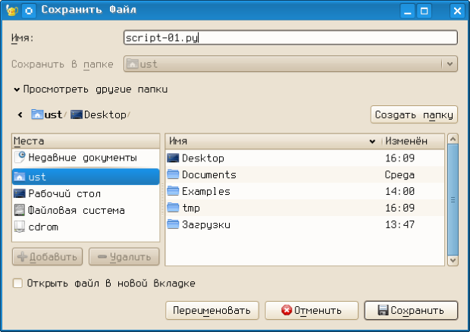Minimize the Save File dialog window
470x332 pixels.
point(407,11)
